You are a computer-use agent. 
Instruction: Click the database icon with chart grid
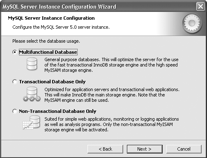pyautogui.click(x=32, y=123)
